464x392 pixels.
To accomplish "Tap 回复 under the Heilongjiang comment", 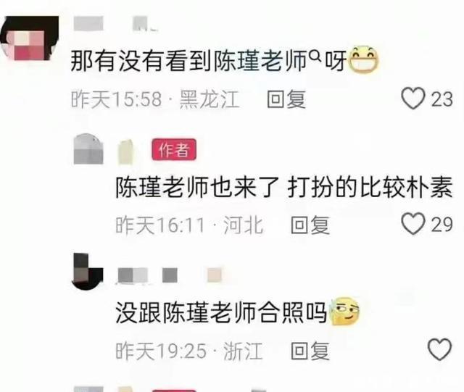I will tap(286, 99).
